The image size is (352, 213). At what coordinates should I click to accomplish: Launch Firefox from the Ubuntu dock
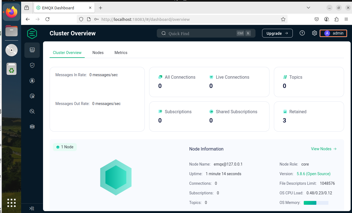(12, 12)
